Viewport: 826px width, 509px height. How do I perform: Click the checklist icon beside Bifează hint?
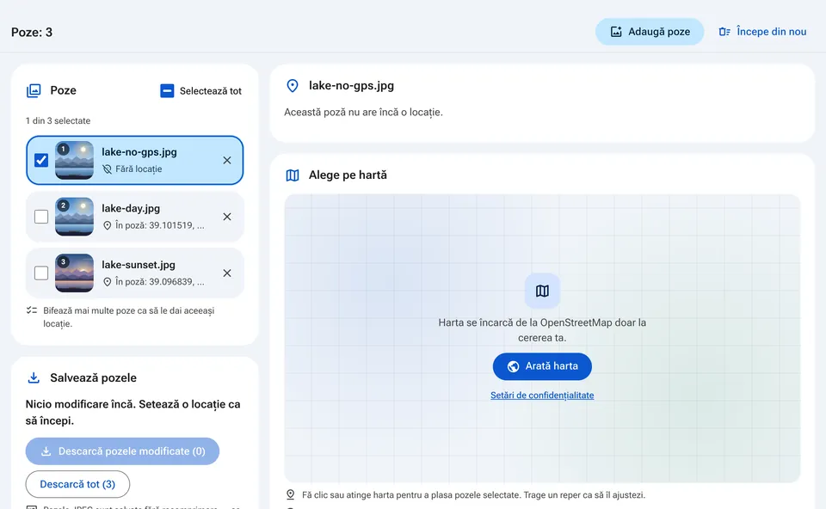(32, 310)
